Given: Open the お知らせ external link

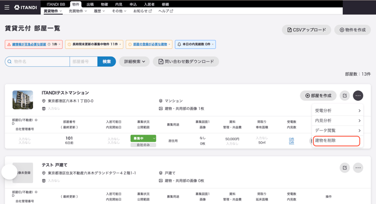Looking at the screenshot, I should (x=143, y=11).
